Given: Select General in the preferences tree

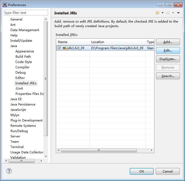Looking at the screenshot, I should (16, 19).
